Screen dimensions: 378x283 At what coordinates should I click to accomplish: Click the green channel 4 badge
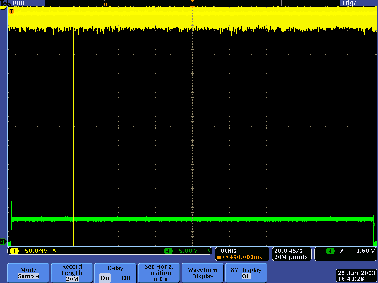tap(168, 251)
